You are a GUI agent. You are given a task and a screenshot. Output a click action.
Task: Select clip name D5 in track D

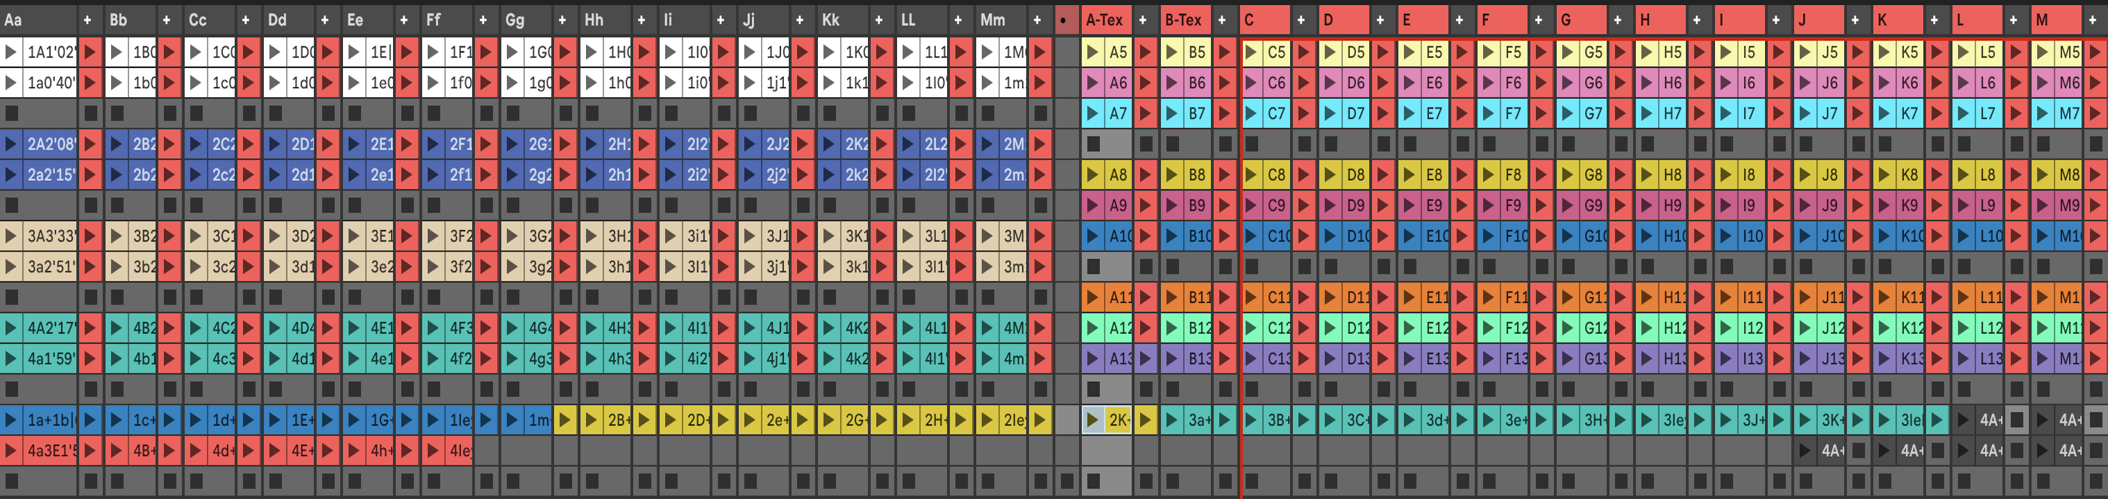[1356, 53]
